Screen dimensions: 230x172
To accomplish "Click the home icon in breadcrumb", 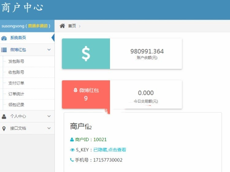I will click(62, 26).
